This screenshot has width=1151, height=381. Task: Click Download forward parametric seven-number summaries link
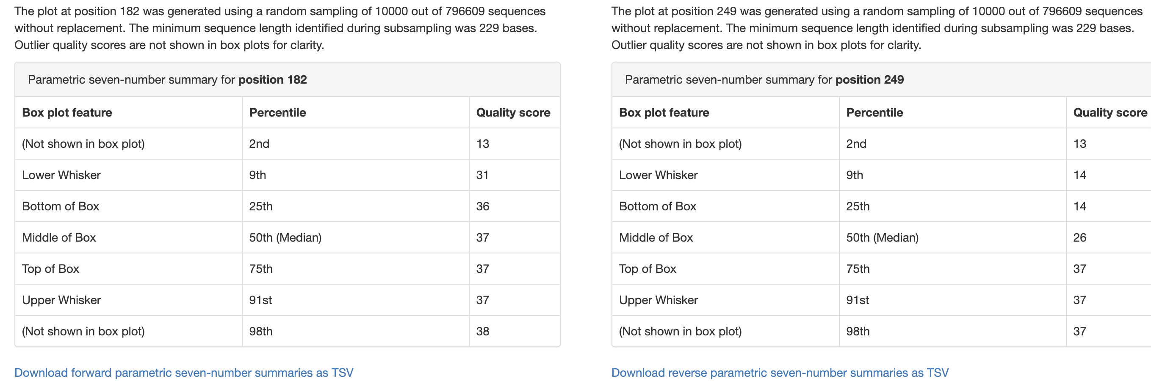click(184, 373)
